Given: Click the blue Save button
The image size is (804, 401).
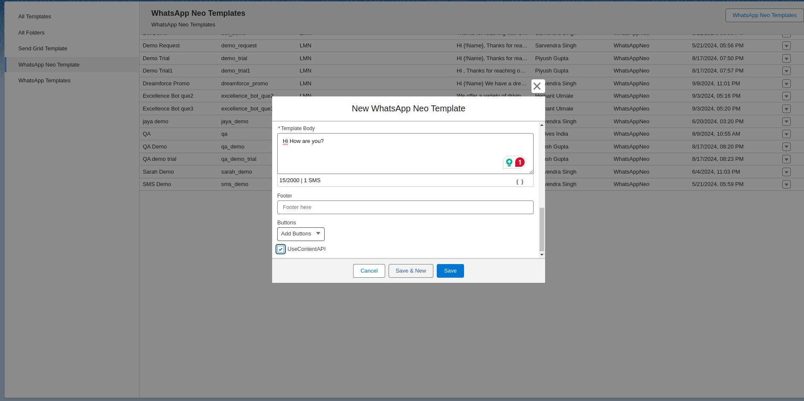Looking at the screenshot, I should tap(450, 271).
